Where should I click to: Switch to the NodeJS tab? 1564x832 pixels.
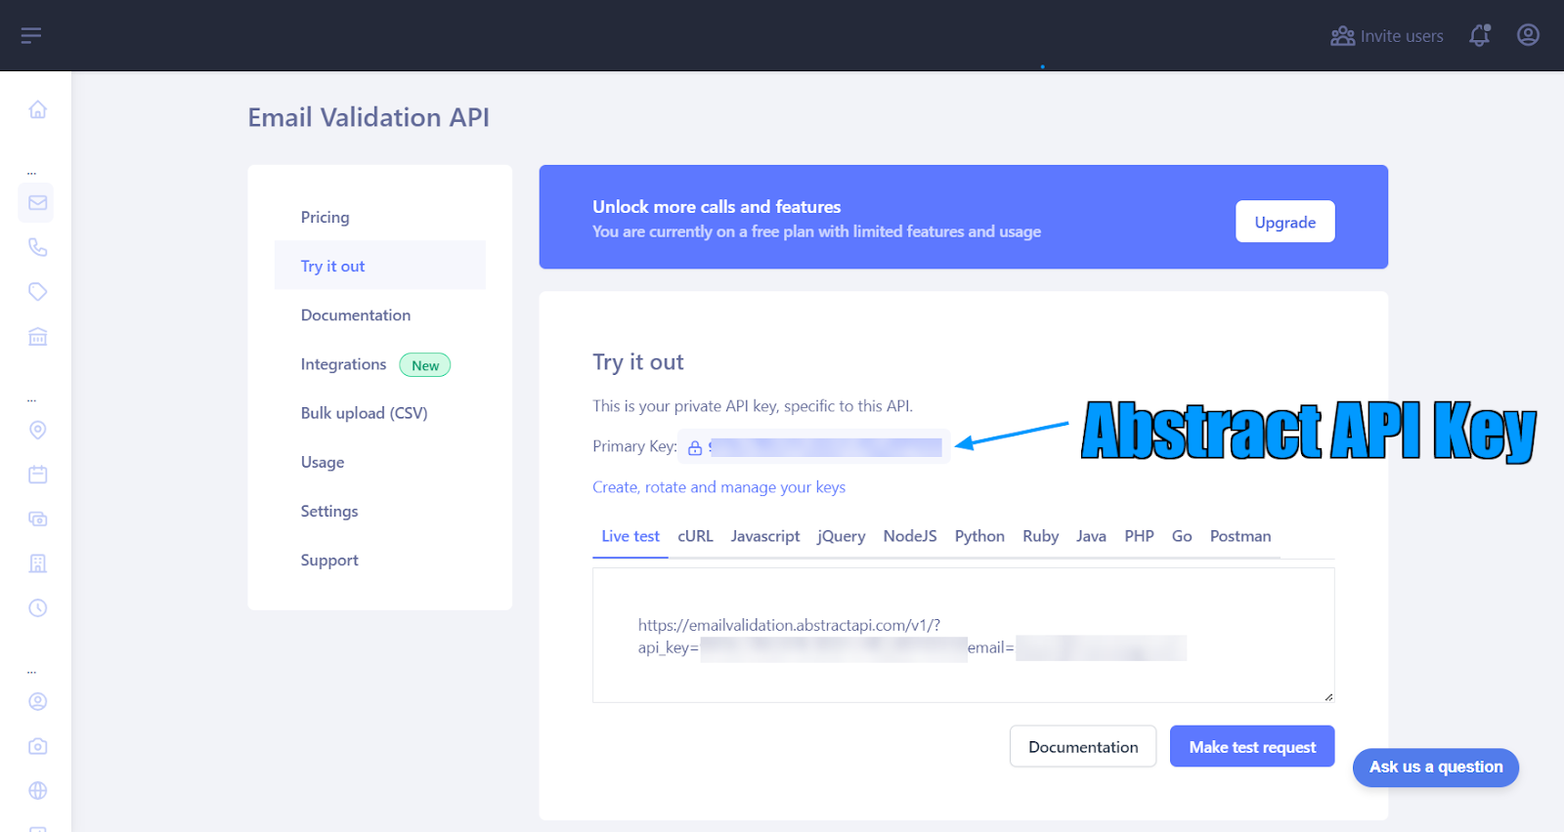[x=910, y=536]
